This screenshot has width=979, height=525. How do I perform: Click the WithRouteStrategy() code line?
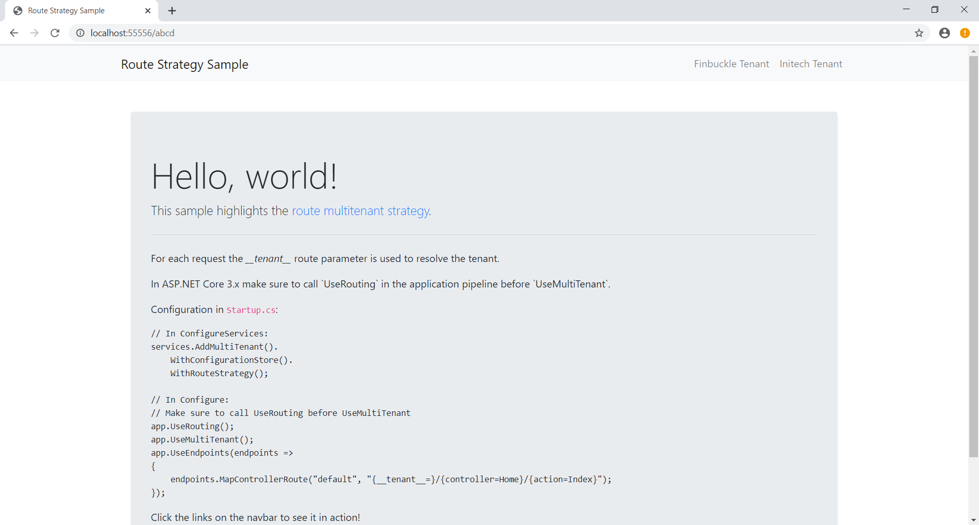tap(219, 373)
